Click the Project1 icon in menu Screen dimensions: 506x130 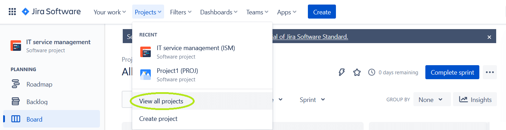tap(146, 75)
